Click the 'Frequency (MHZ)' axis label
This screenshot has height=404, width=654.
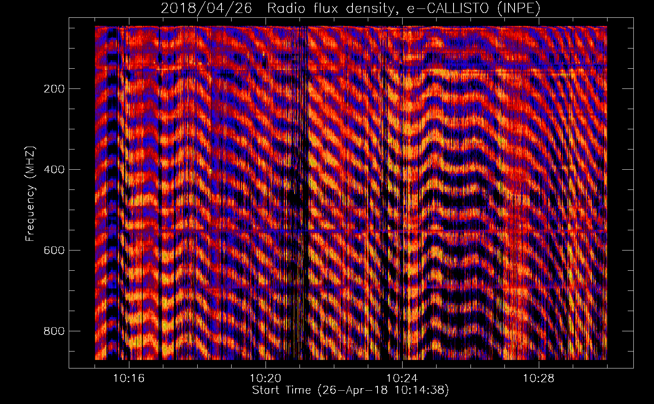[x=30, y=194]
